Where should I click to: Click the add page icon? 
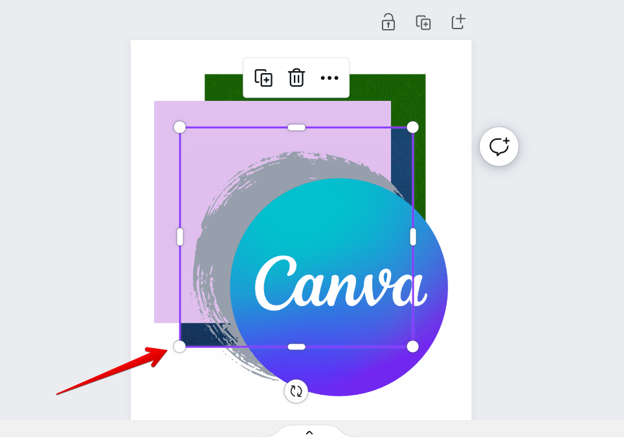[458, 22]
